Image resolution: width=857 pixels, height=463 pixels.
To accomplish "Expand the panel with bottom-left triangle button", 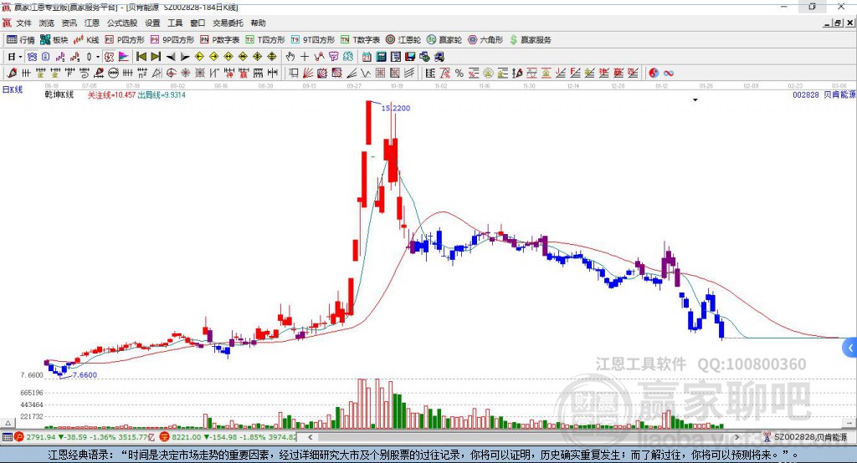I will tap(8, 423).
